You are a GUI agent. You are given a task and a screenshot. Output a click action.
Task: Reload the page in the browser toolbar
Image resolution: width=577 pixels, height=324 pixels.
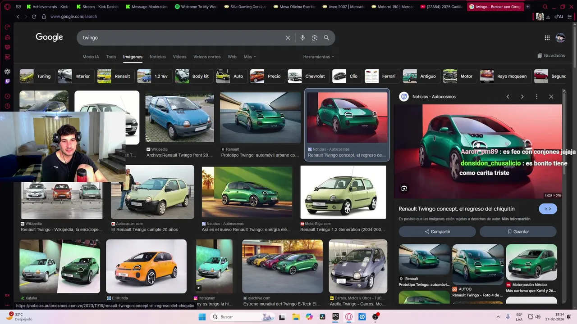click(x=34, y=16)
